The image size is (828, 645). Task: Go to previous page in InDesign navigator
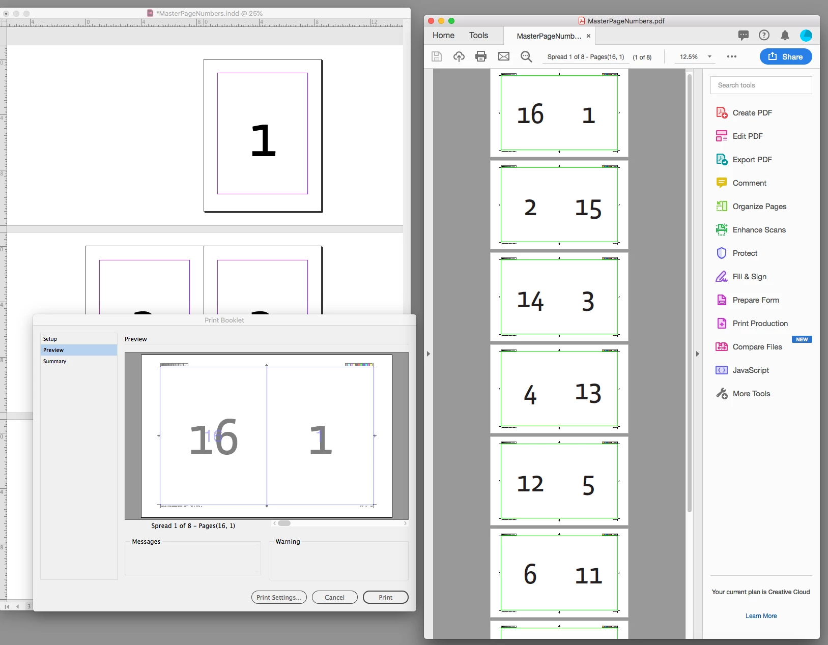click(x=18, y=606)
